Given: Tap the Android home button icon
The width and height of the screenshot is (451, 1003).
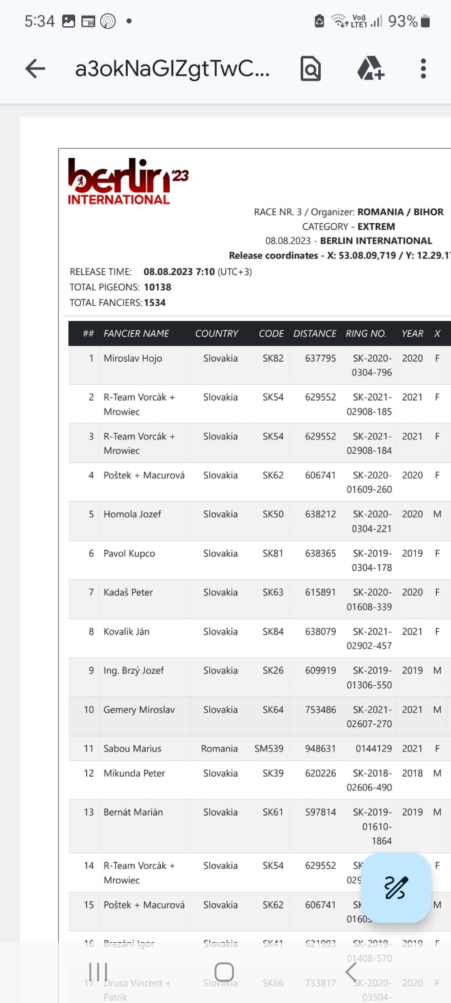Looking at the screenshot, I should [x=224, y=972].
